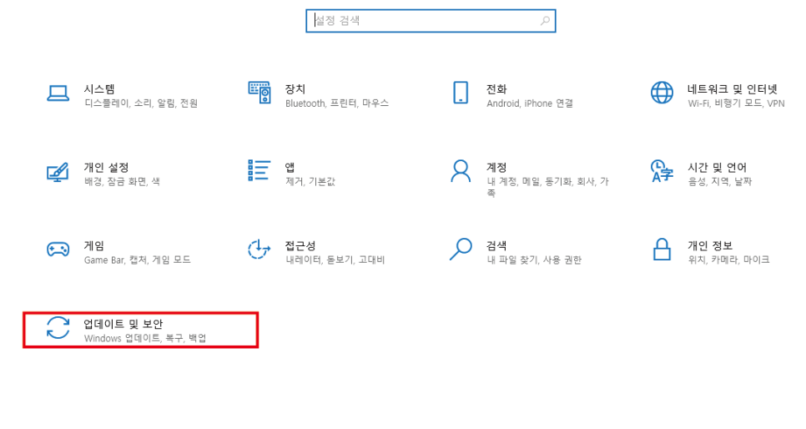Image resolution: width=806 pixels, height=429 pixels.
Task: Click text '음성, 지역, 날짜'
Action: 719,182
